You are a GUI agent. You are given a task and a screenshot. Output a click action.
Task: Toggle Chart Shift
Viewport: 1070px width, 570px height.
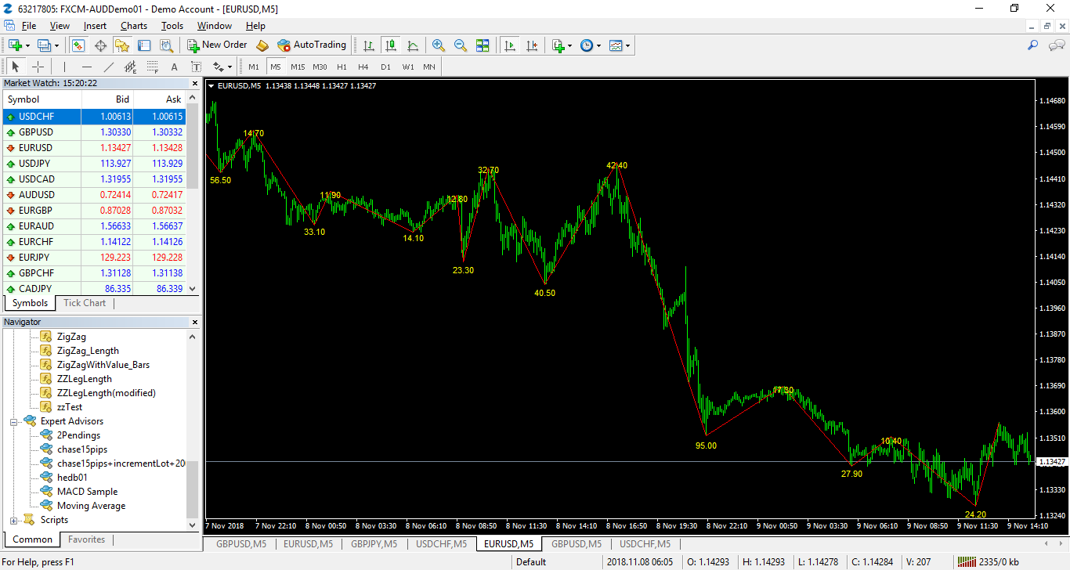point(532,45)
